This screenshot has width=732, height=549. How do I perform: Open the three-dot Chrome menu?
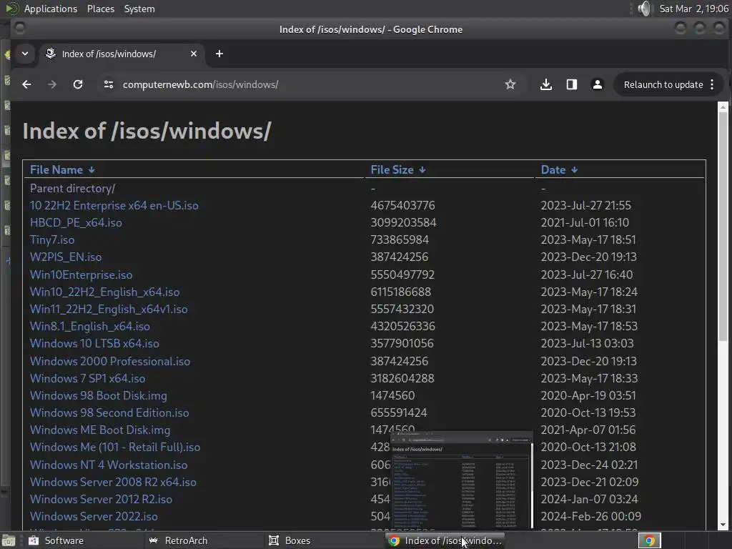point(712,84)
